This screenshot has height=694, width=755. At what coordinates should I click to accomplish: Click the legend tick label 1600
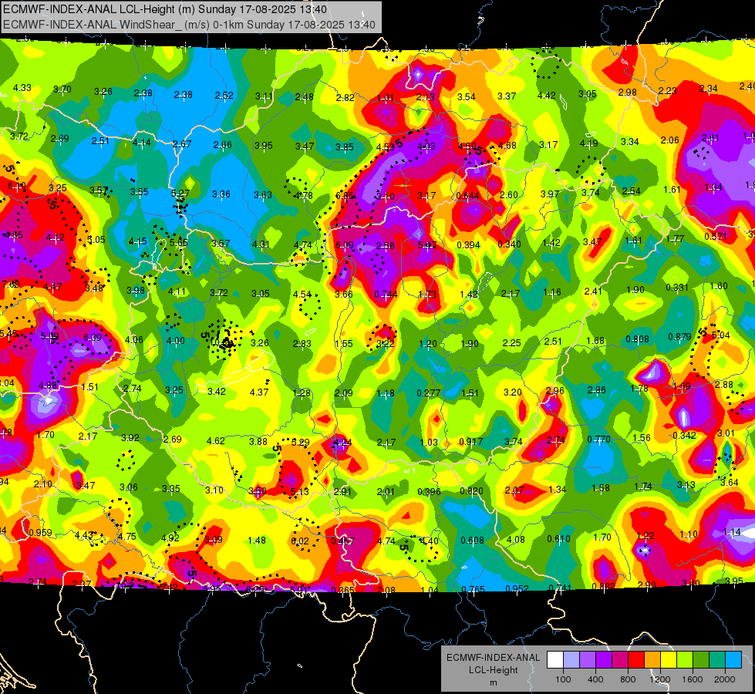click(692, 679)
